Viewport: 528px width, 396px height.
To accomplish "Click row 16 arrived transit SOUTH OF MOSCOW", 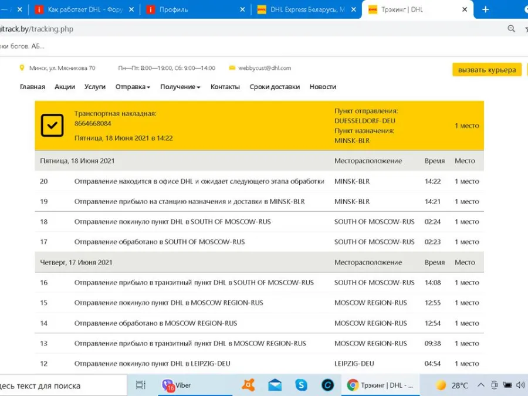I will click(194, 283).
